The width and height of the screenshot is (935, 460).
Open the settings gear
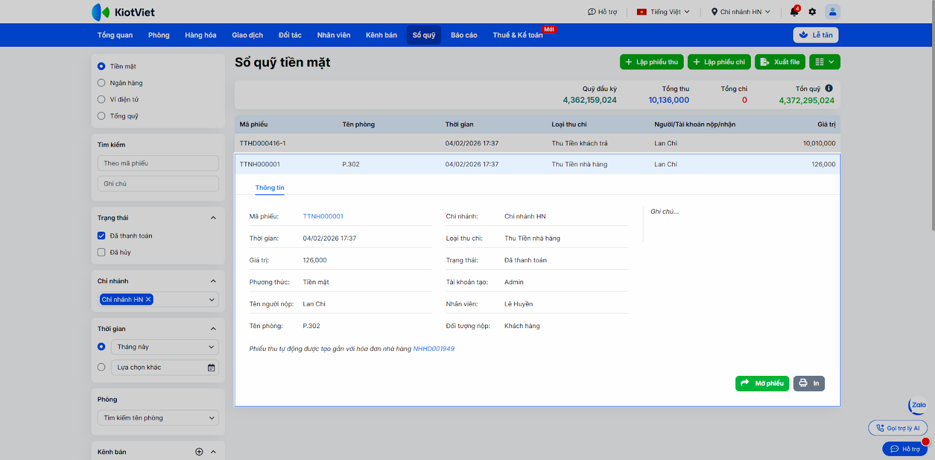point(812,12)
